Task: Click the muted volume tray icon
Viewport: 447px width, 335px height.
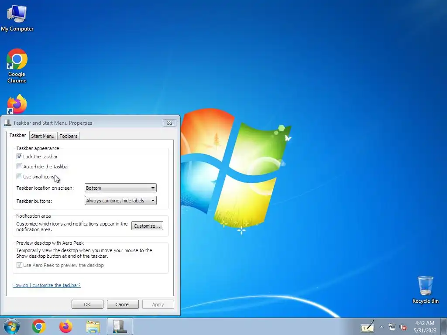Action: click(x=403, y=327)
